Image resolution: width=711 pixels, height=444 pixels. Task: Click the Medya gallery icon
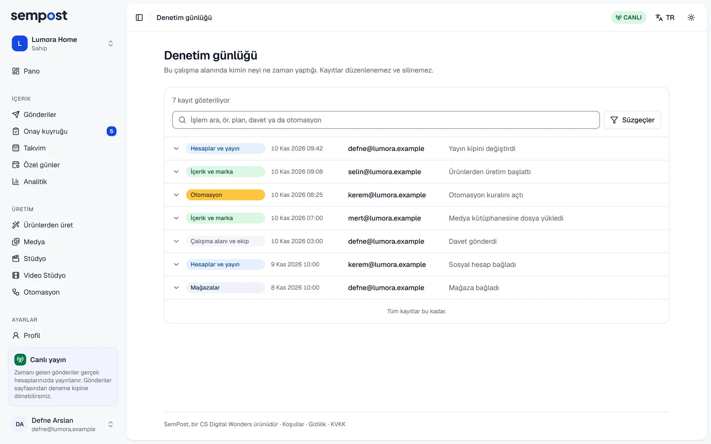pyautogui.click(x=16, y=242)
